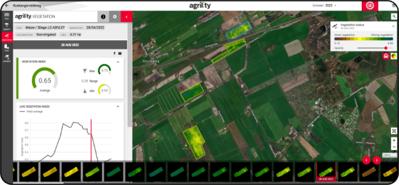This screenshot has width=399, height=185.
Task: Click the red date marker on the chart
Action: [91, 141]
